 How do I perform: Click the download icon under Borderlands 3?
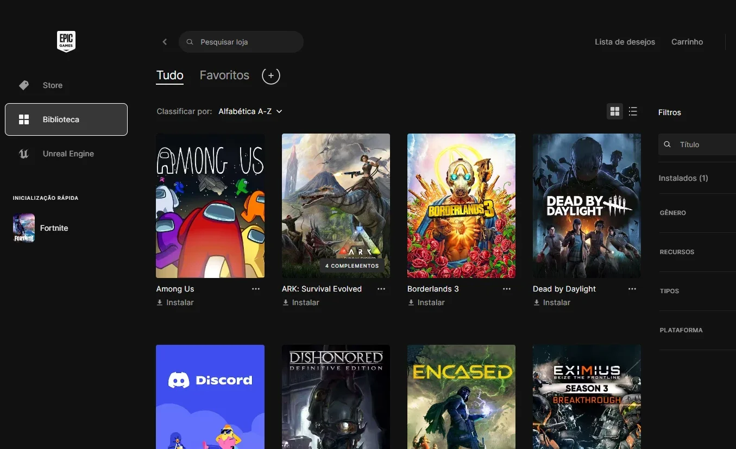[411, 302]
